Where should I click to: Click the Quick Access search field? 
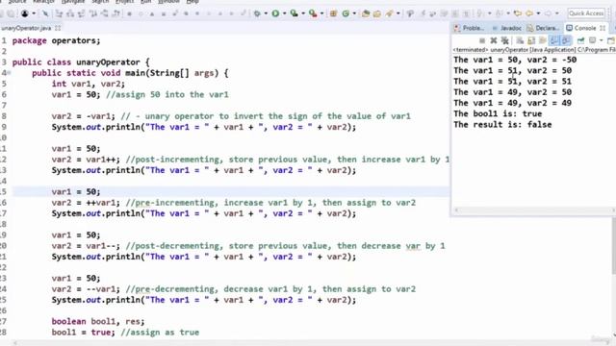586,13
